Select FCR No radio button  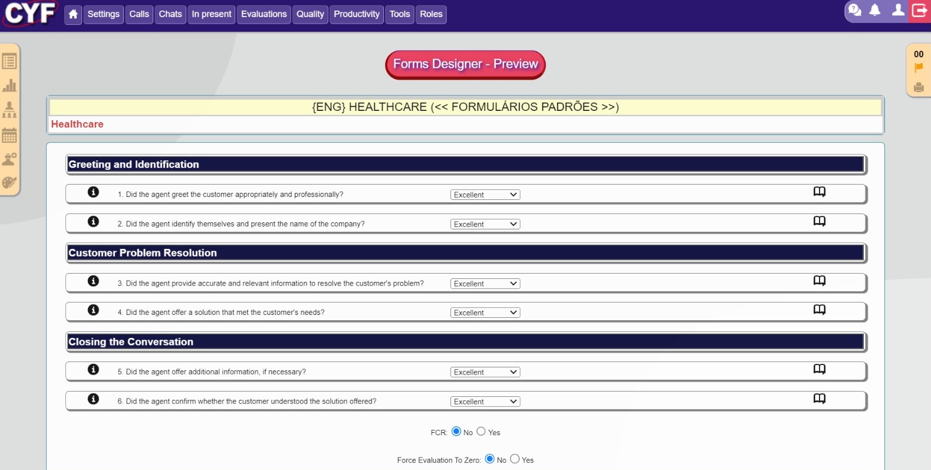(456, 432)
